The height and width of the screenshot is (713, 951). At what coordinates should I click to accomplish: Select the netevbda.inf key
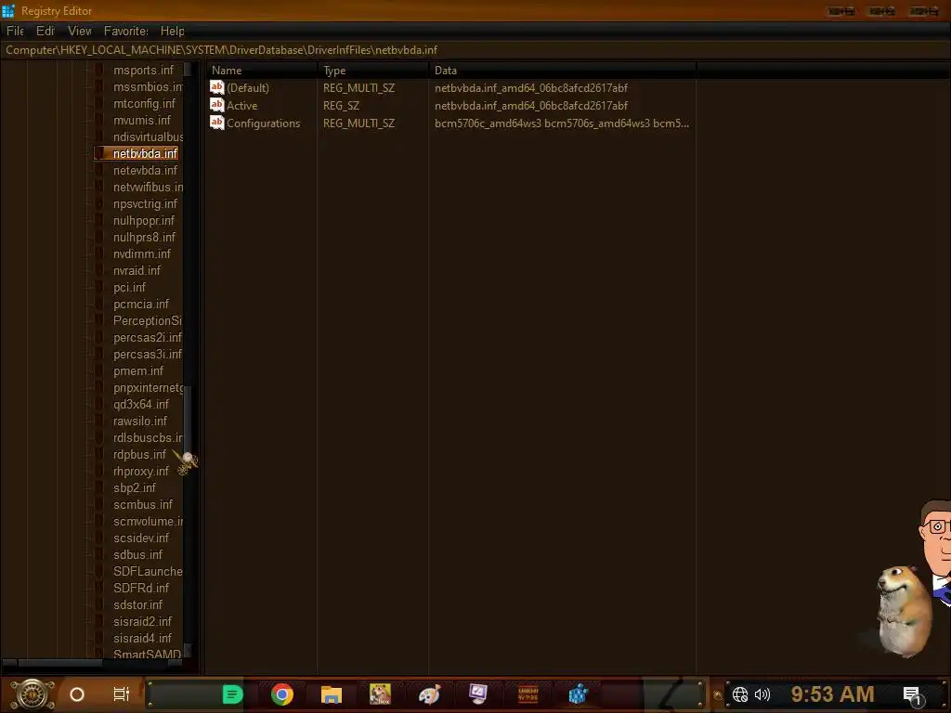pos(145,171)
